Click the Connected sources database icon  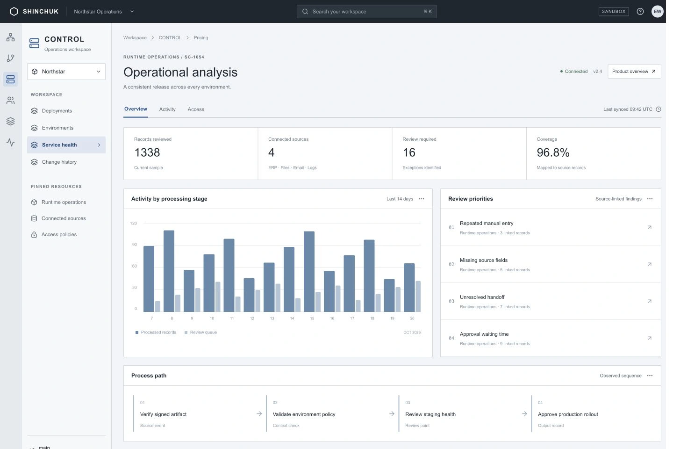tap(34, 218)
